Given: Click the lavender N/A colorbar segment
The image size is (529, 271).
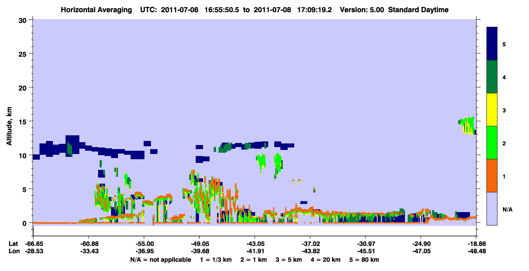Looking at the screenshot, I should (492, 208).
